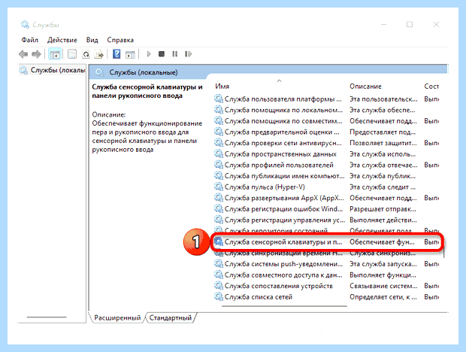Select Служба предварительной оценки row
The height and width of the screenshot is (352, 466).
[x=326, y=132]
